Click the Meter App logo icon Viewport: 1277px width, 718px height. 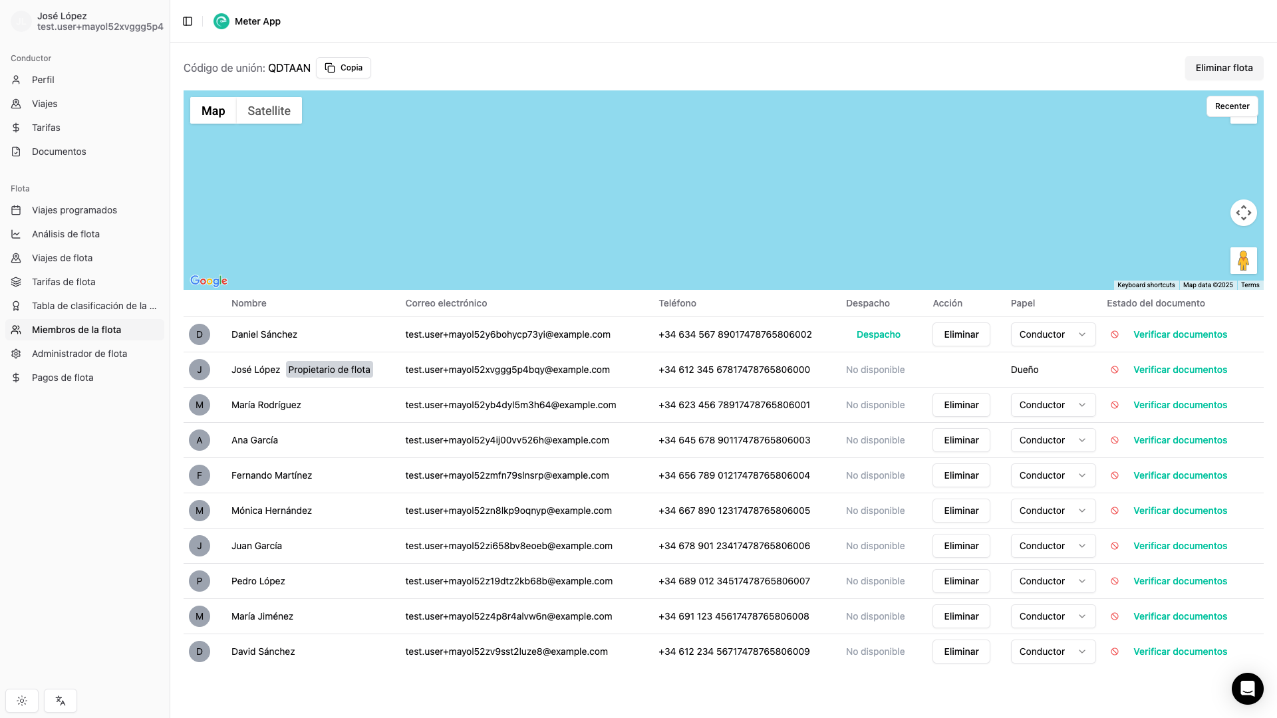click(x=221, y=21)
